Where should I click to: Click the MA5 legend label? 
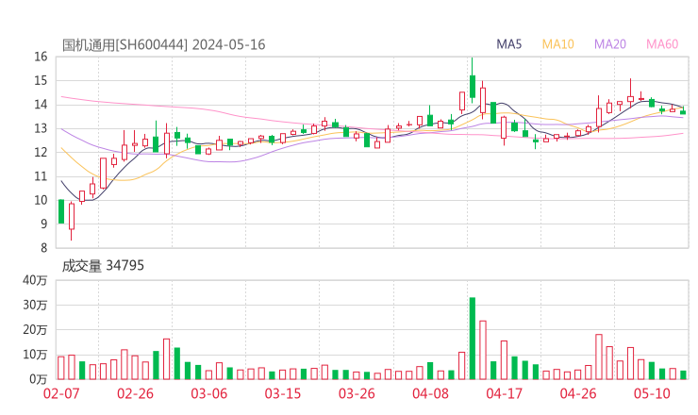pyautogui.click(x=509, y=44)
